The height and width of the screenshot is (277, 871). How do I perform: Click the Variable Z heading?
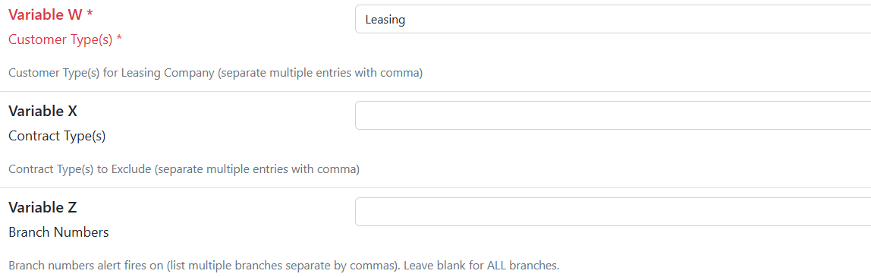42,208
